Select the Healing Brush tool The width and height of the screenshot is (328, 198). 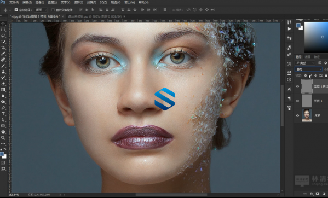pyautogui.click(x=3, y=60)
